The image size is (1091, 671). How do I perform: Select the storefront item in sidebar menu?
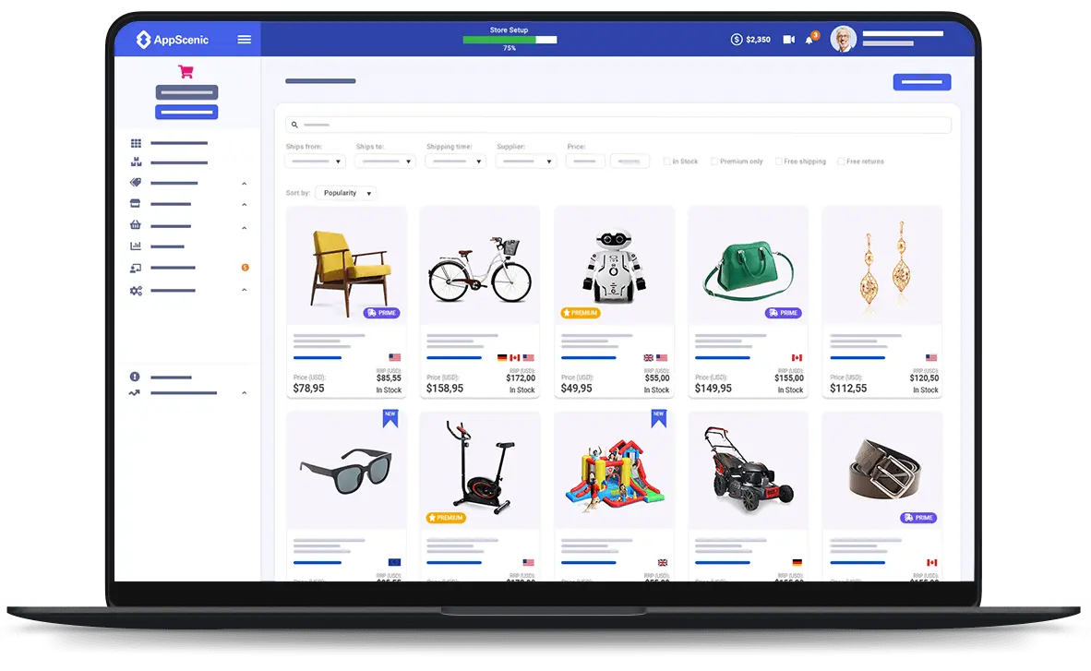136,204
